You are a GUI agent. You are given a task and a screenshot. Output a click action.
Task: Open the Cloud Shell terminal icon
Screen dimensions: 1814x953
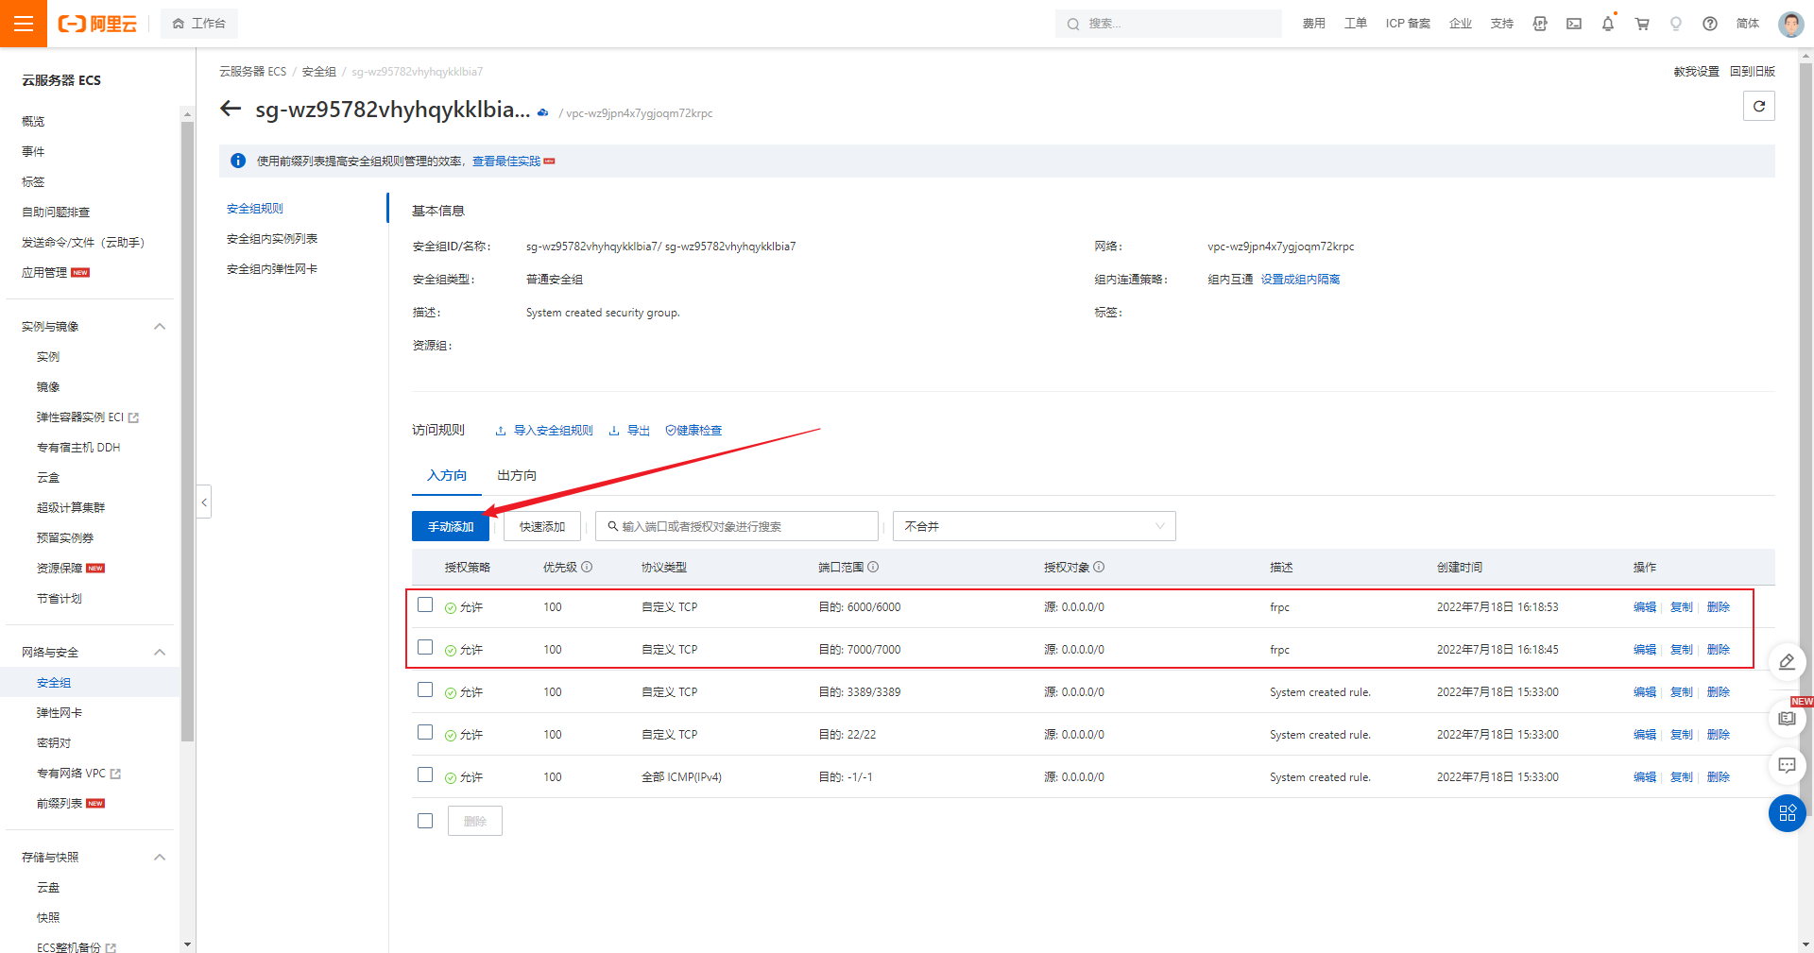1574,24
